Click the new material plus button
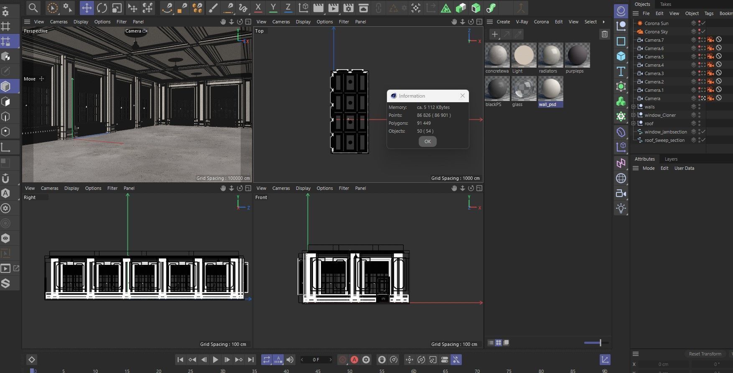The width and height of the screenshot is (733, 373). tap(495, 34)
